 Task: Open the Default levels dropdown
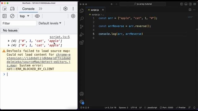[x=50, y=23]
